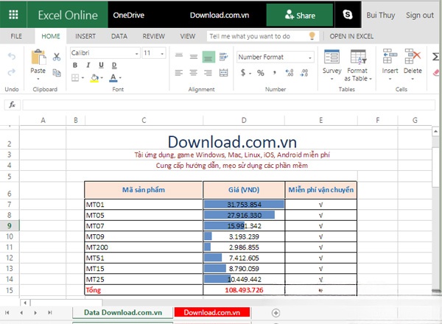Decrease decimal places
The height and width of the screenshot is (324, 442).
304,73
